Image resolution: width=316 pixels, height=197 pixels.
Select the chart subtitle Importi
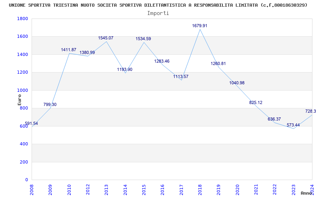[x=158, y=13]
